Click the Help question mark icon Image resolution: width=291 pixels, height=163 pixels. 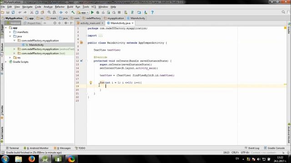click(x=152, y=12)
